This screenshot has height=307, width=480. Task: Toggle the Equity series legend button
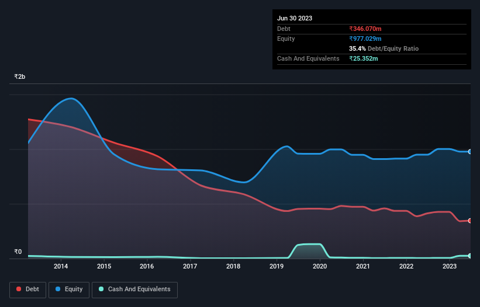coord(69,289)
